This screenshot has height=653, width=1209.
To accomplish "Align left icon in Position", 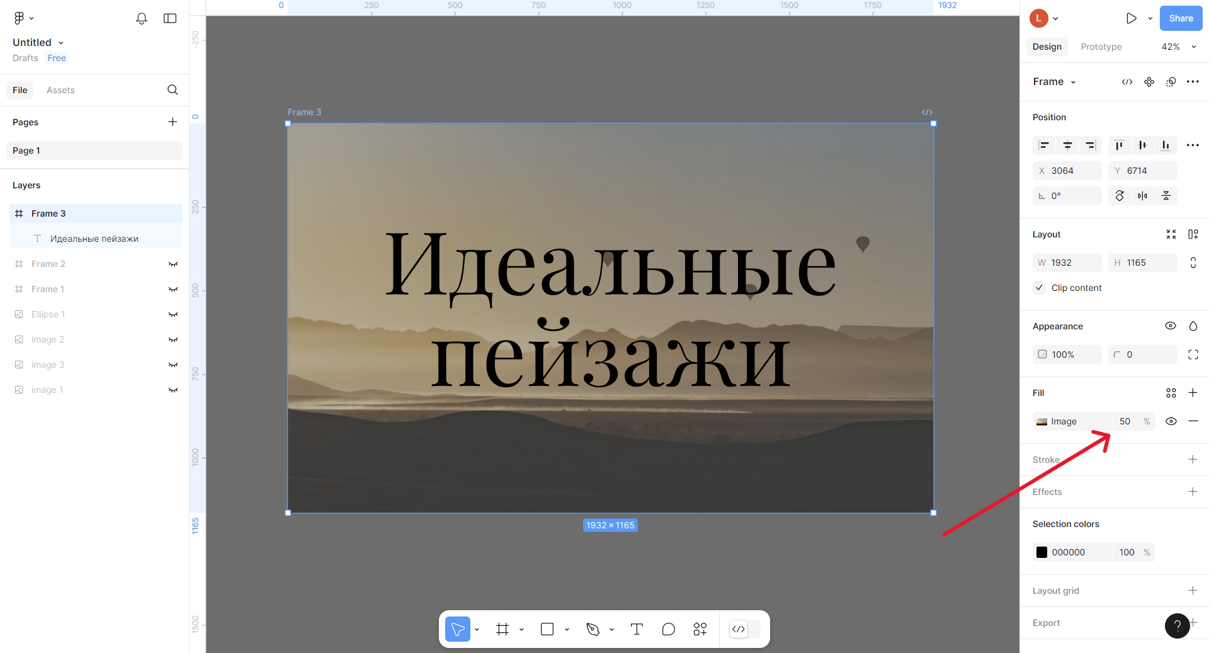I will point(1044,145).
